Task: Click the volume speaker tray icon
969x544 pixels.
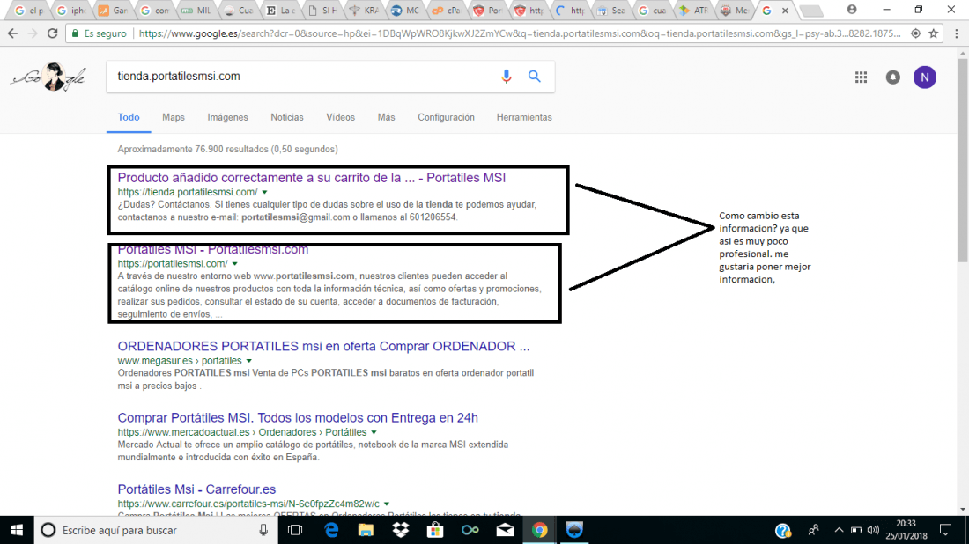Action: (873, 530)
